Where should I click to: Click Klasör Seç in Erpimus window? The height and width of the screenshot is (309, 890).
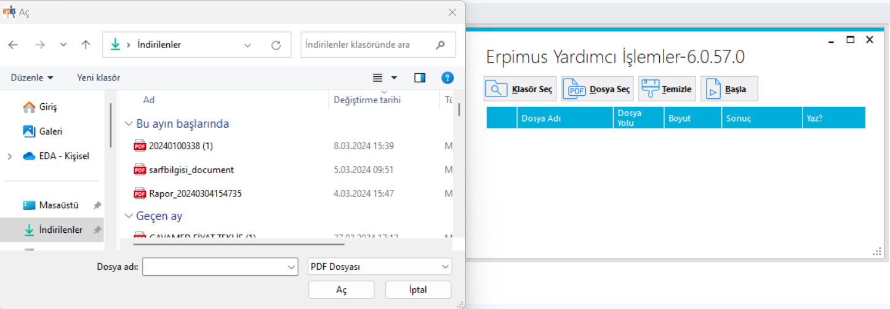(520, 89)
